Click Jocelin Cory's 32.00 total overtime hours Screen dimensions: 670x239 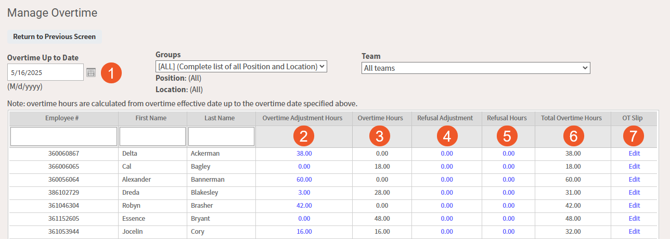(573, 232)
